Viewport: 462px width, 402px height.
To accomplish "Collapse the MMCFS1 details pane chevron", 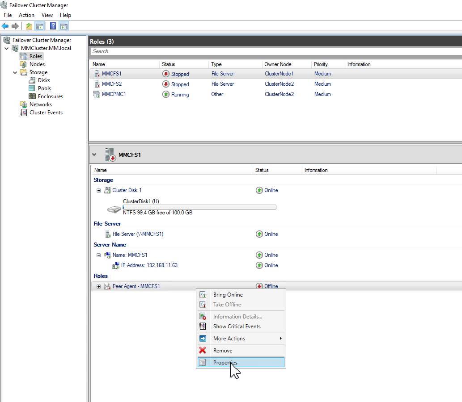I will pos(94,155).
